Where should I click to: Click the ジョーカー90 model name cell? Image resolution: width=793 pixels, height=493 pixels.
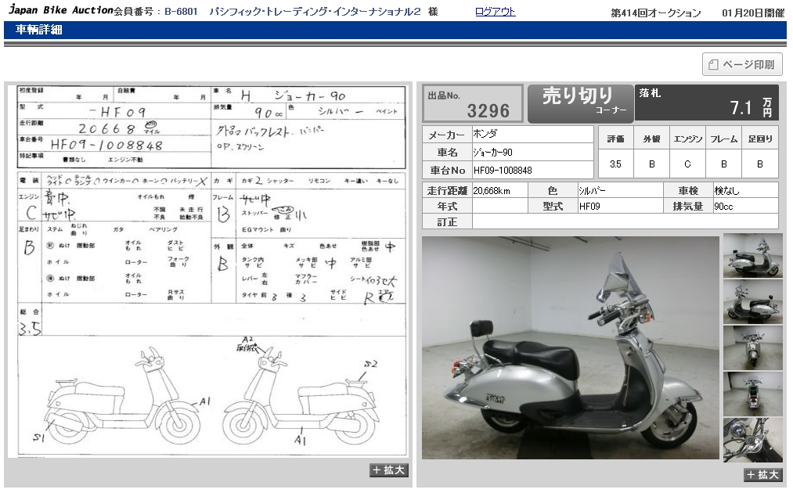(532, 152)
